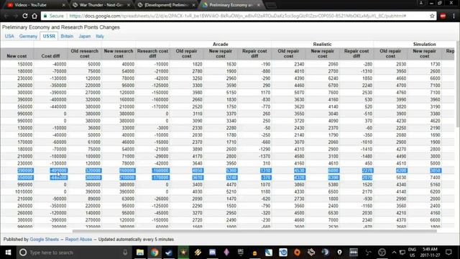Image resolution: width=460 pixels, height=259 pixels.
Task: Close the War Thunder tab
Action: tap(129, 5)
